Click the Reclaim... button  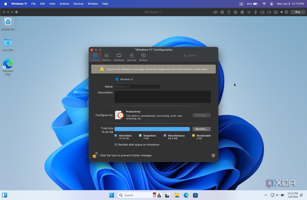(201, 129)
